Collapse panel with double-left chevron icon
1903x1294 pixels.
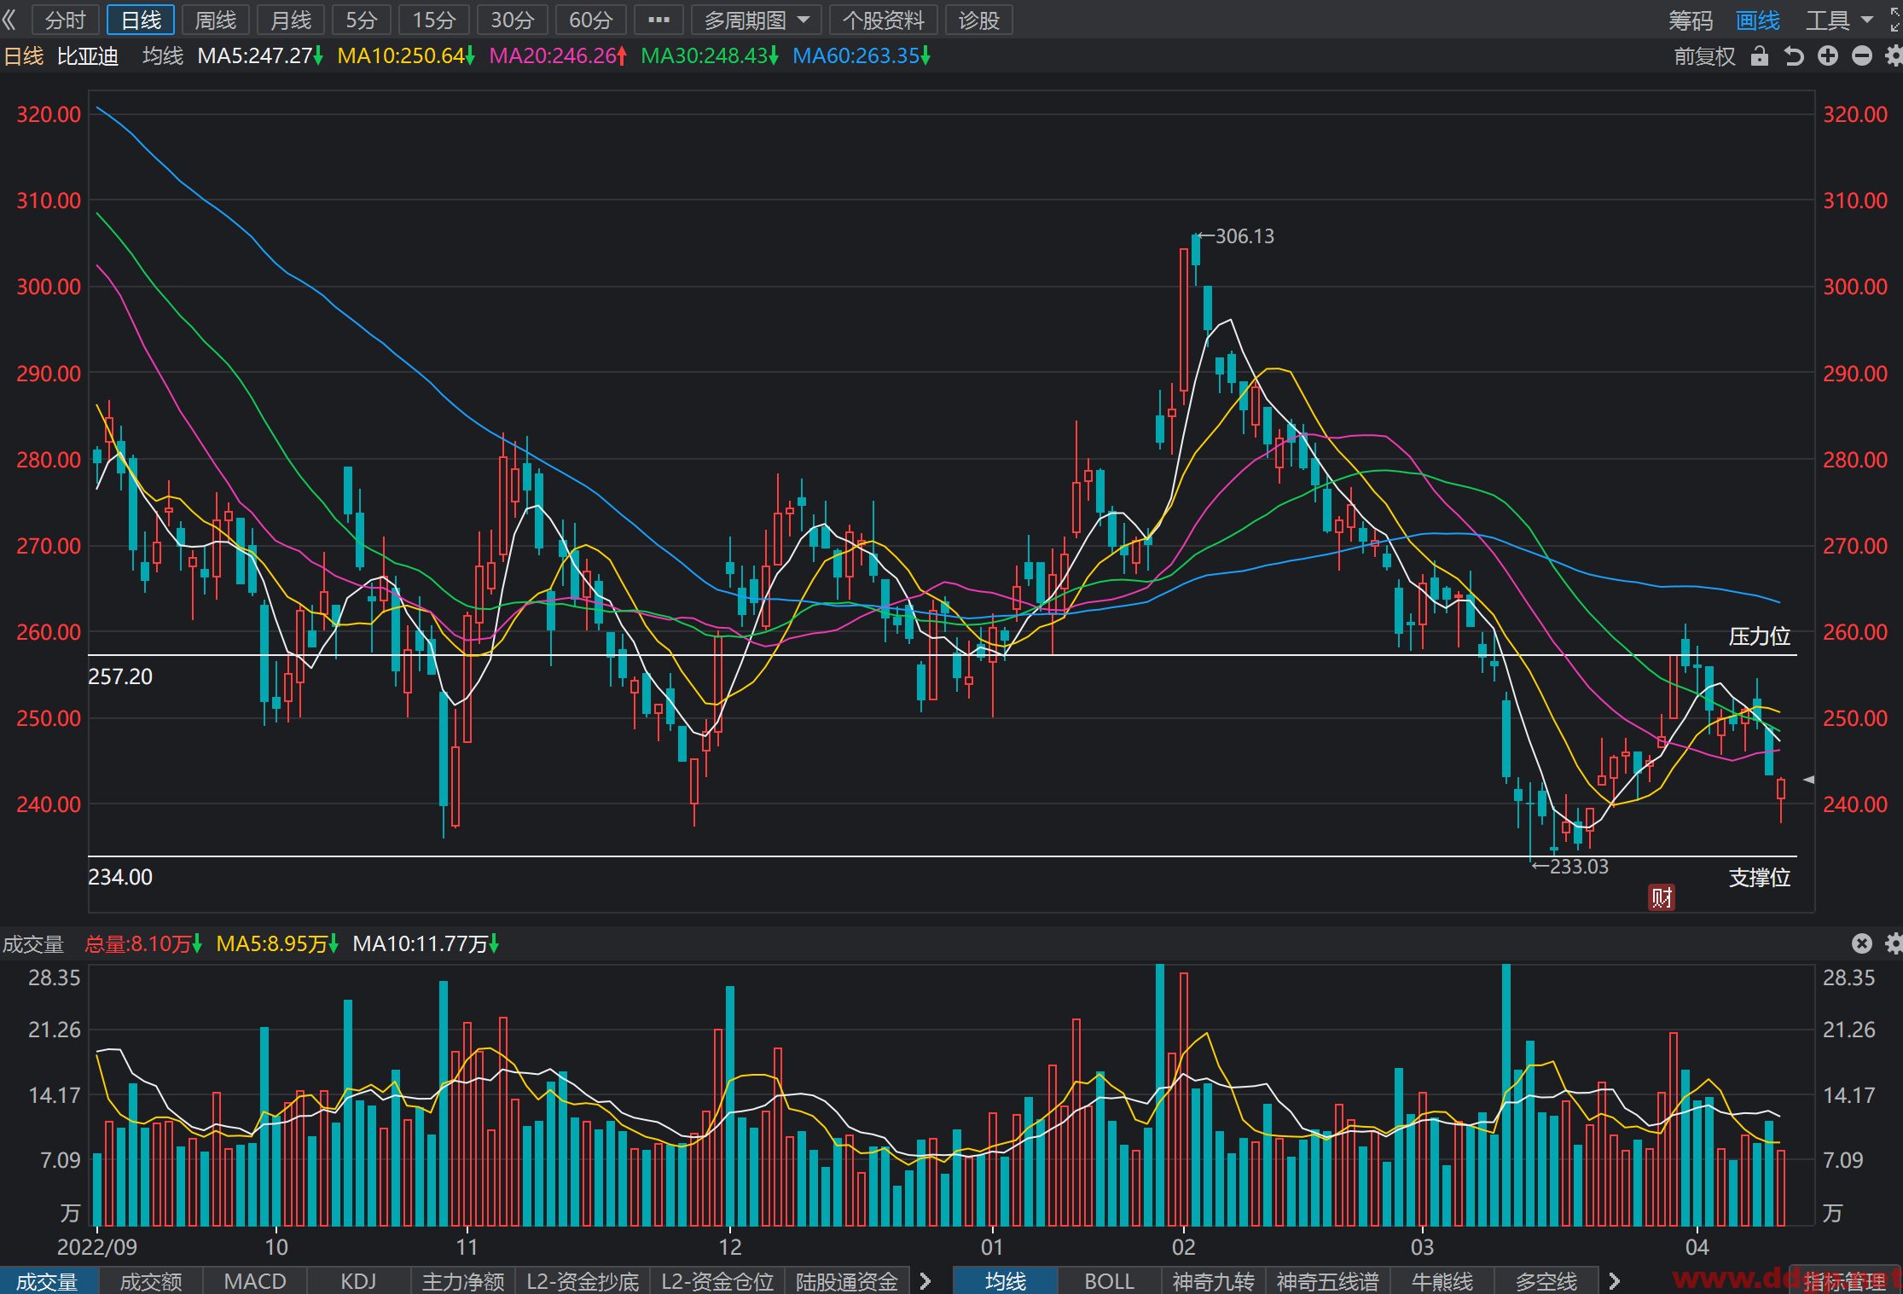point(9,20)
